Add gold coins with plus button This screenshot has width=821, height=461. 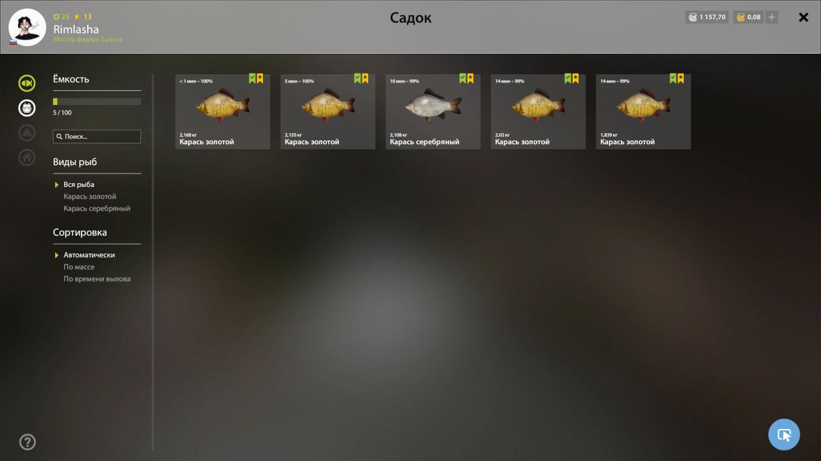pyautogui.click(x=772, y=17)
